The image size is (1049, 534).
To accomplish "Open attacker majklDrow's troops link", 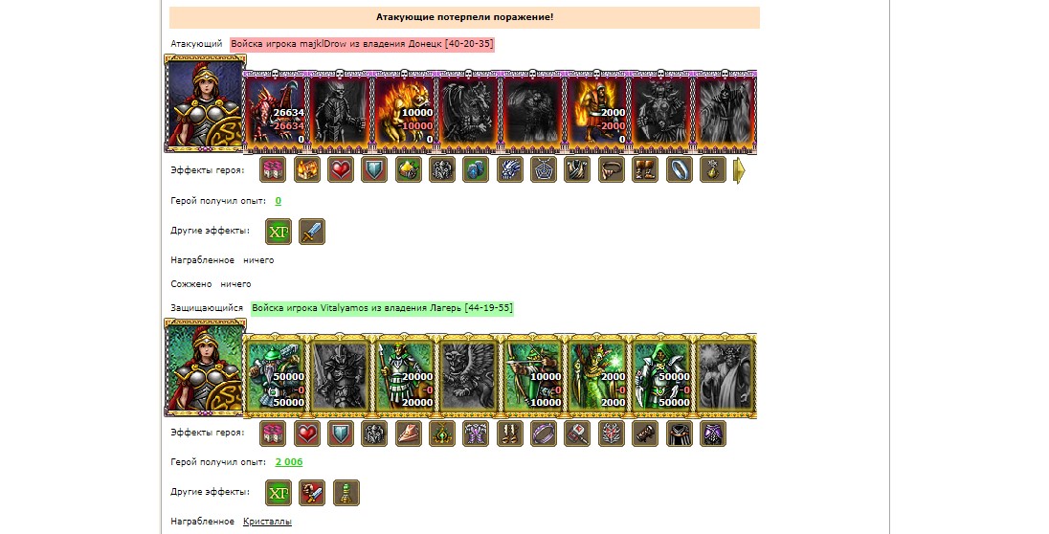I will pyautogui.click(x=362, y=44).
